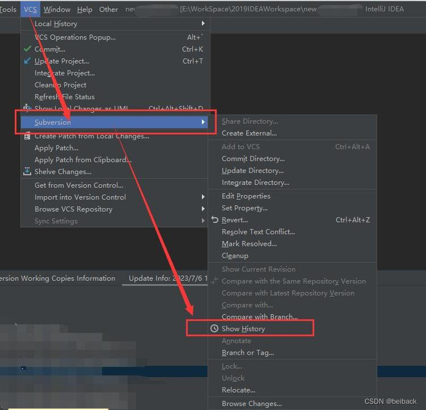Choose Apply Patch from Clipboard entry
This screenshot has width=426, height=410.
tap(114, 160)
